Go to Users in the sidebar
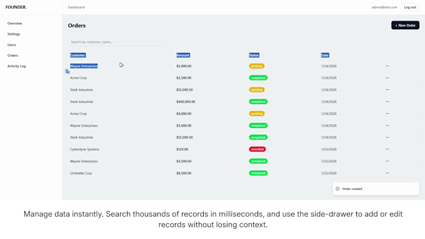Screen dimensions: 425x239 point(12,45)
